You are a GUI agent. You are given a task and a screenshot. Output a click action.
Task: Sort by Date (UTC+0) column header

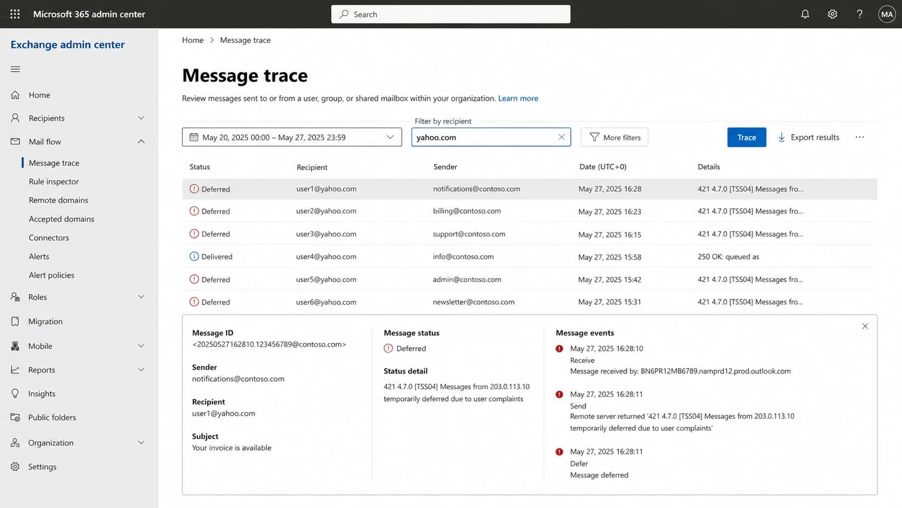(603, 167)
